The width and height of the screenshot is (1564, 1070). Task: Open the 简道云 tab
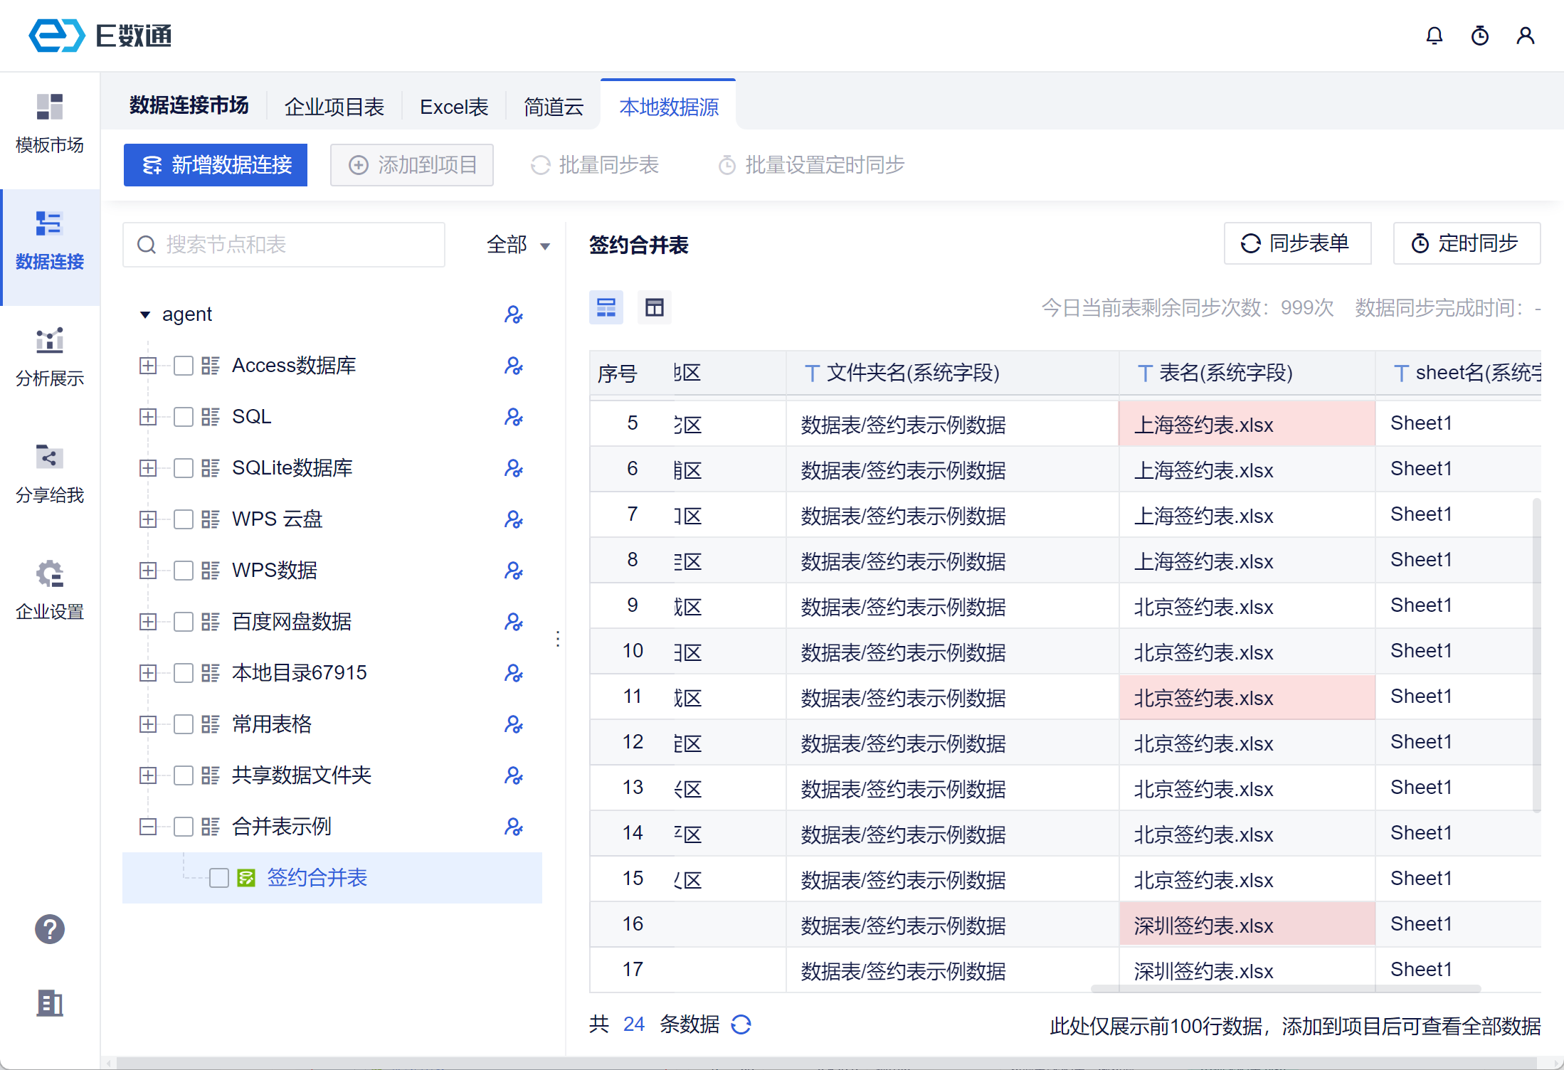[553, 107]
